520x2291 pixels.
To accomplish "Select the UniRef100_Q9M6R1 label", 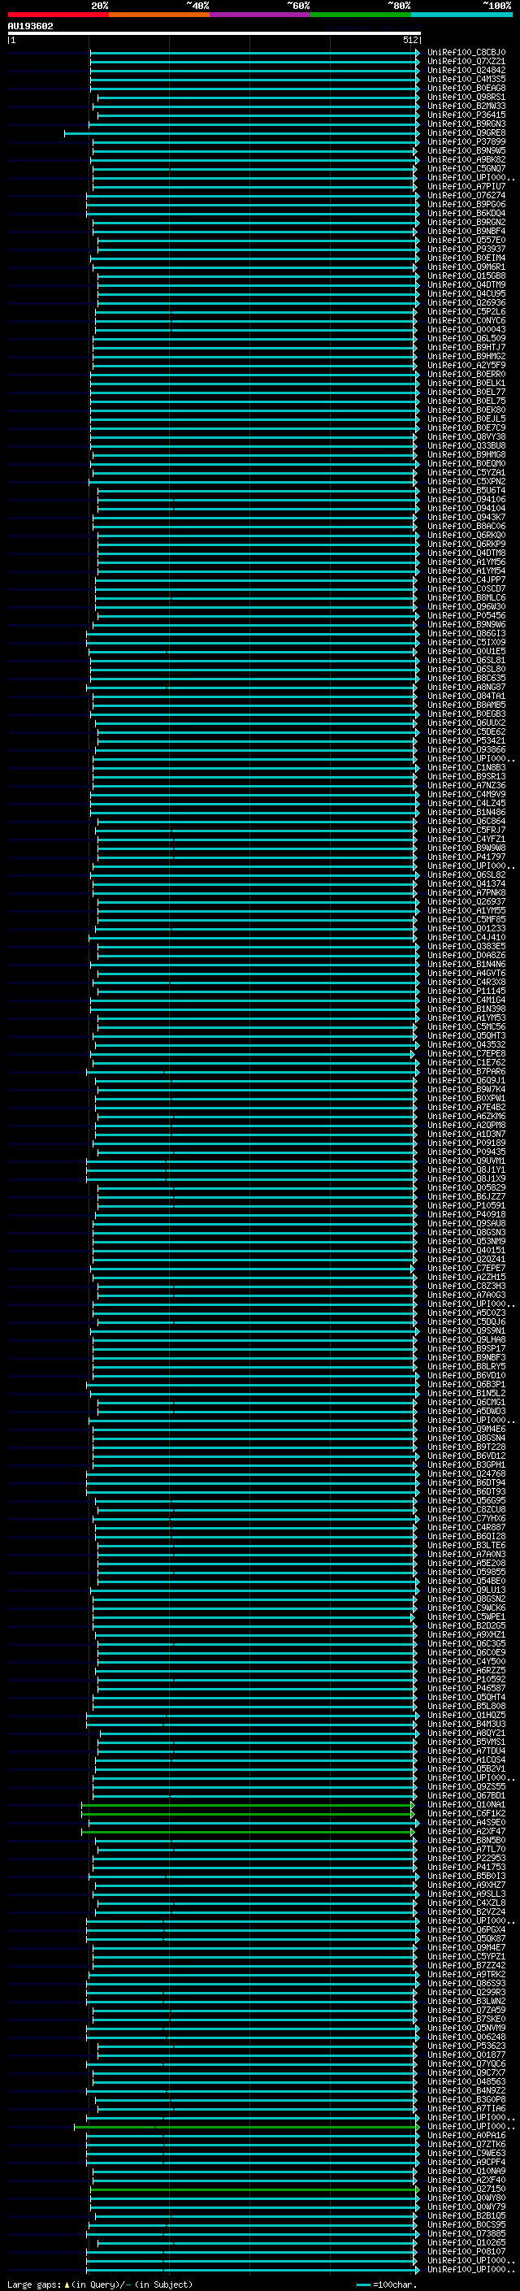I will 466,266.
